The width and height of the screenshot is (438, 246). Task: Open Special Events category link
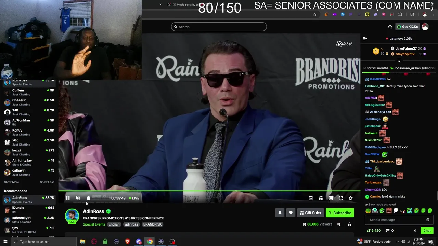pyautogui.click(x=94, y=224)
